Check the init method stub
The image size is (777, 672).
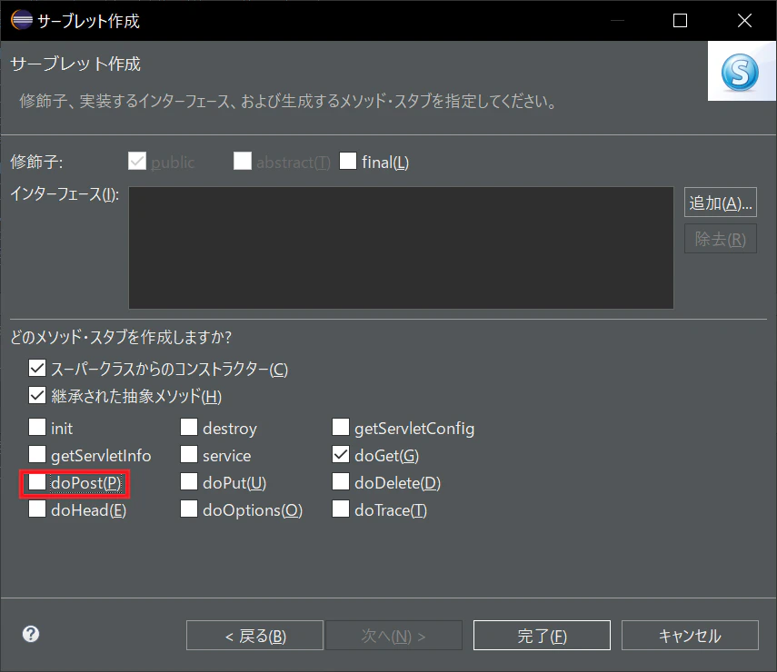point(37,427)
